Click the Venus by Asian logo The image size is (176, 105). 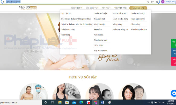(x=28, y=8)
